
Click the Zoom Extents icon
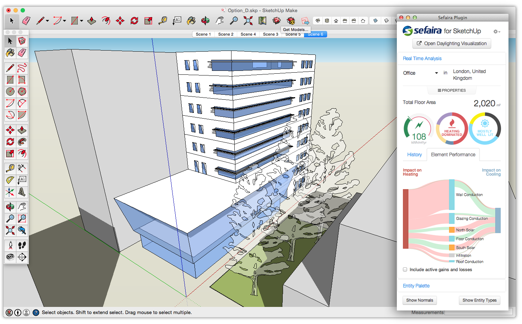[x=10, y=230]
